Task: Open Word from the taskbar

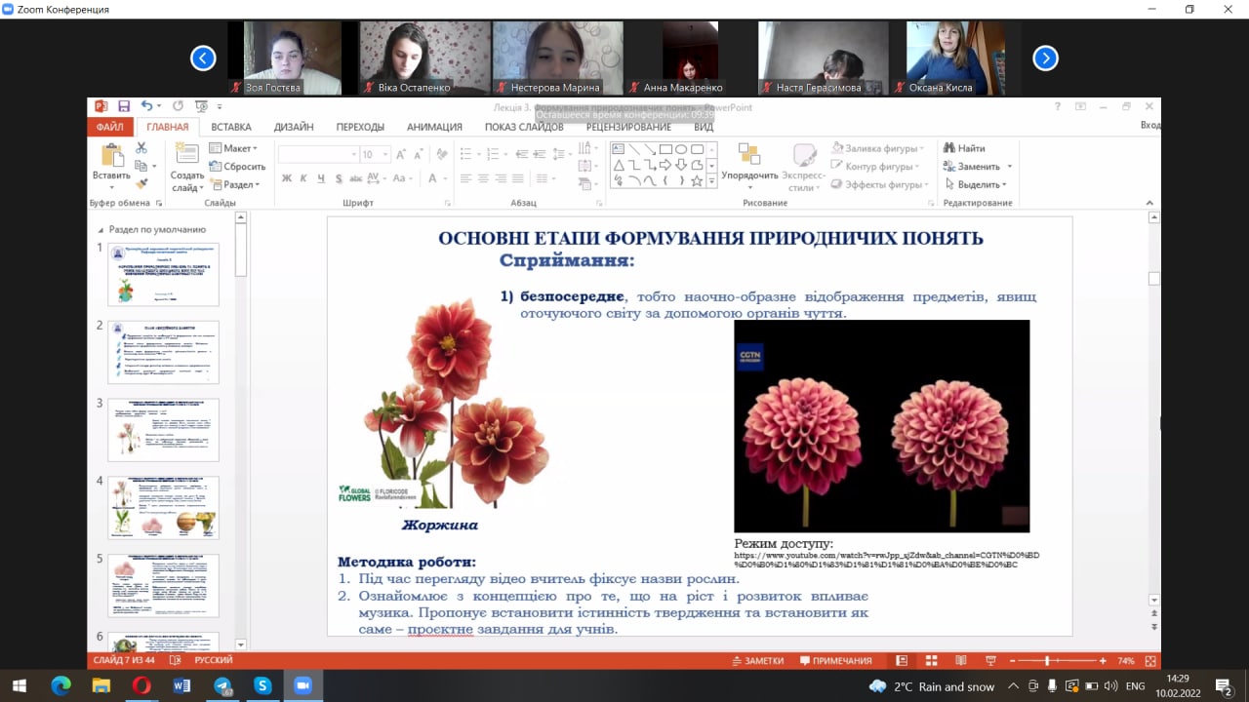Action: click(x=181, y=686)
